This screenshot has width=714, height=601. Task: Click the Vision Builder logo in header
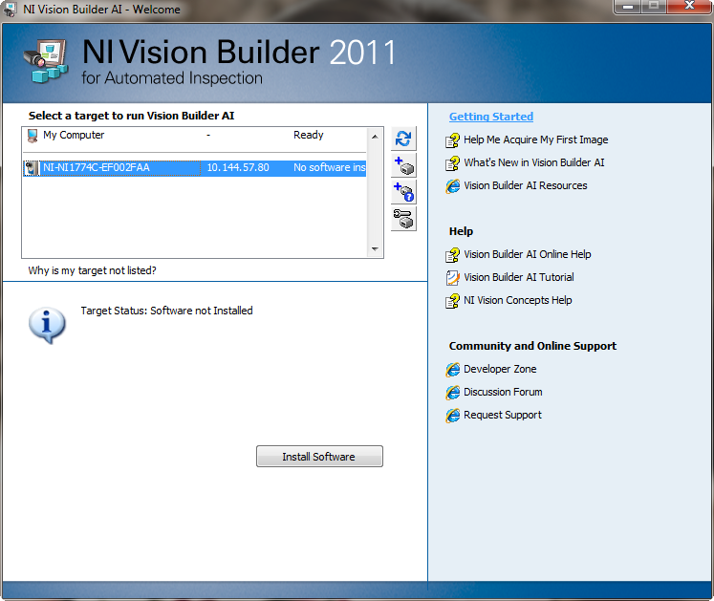pyautogui.click(x=46, y=61)
